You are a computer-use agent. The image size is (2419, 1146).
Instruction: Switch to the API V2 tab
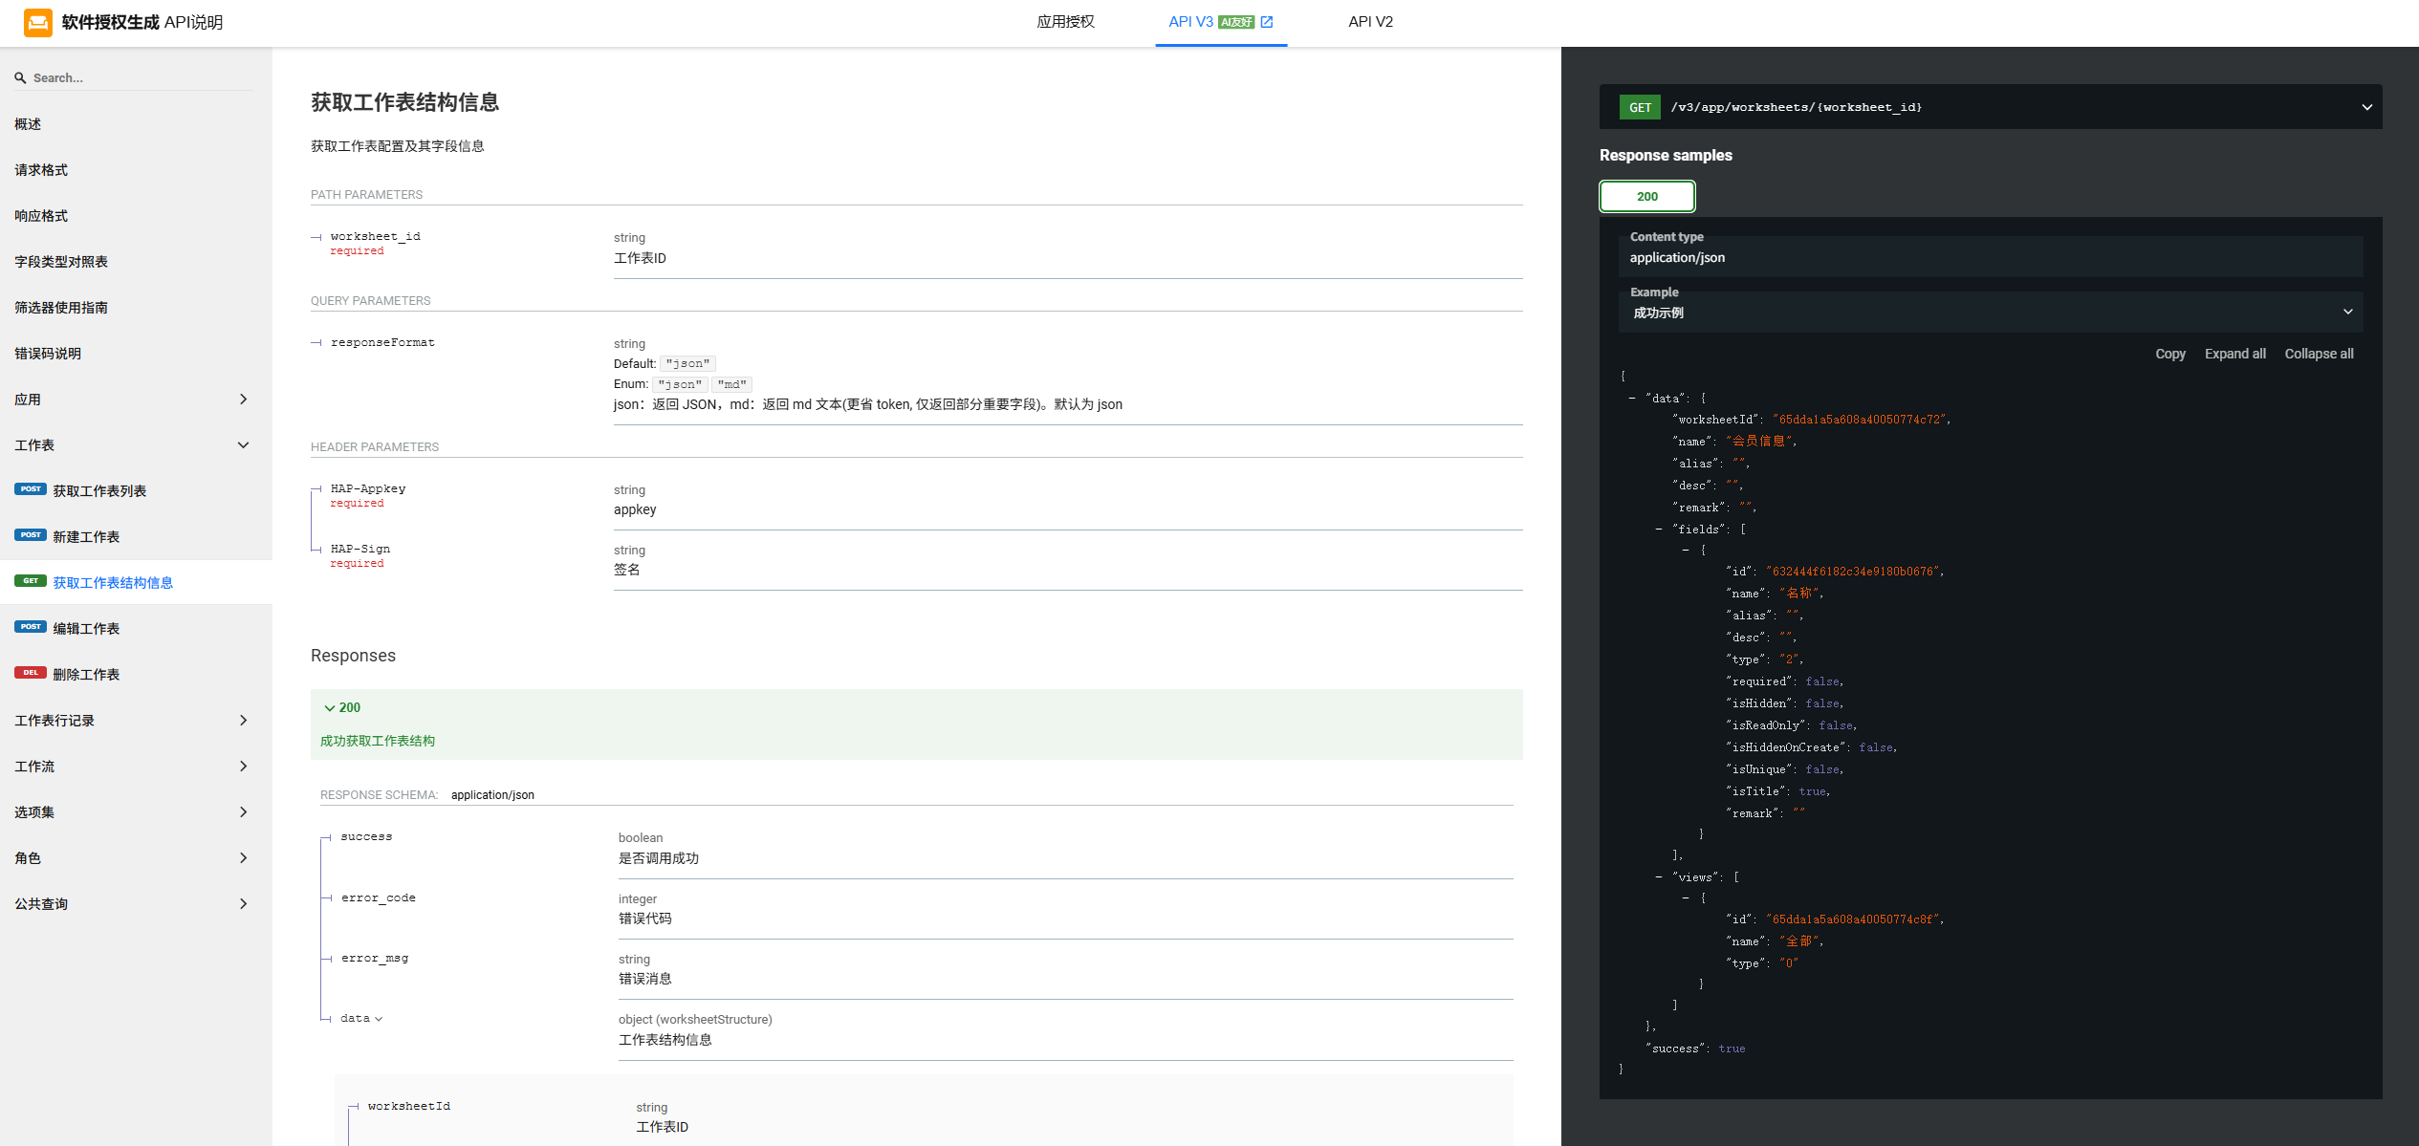pos(1370,22)
